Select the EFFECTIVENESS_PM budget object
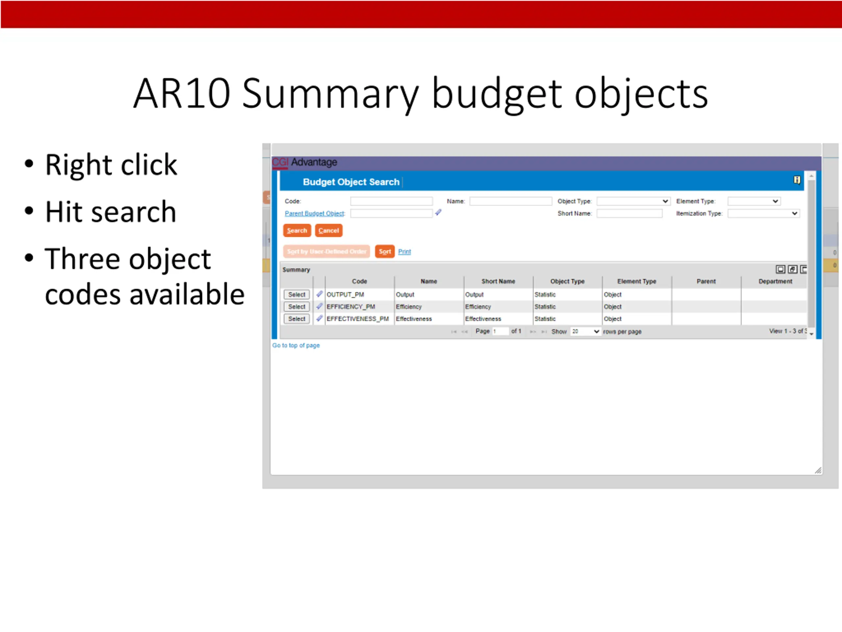Screen dimensions: 842x632 pos(297,319)
